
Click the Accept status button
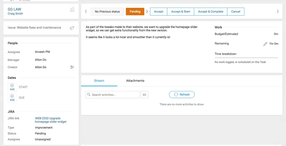[x=159, y=12]
